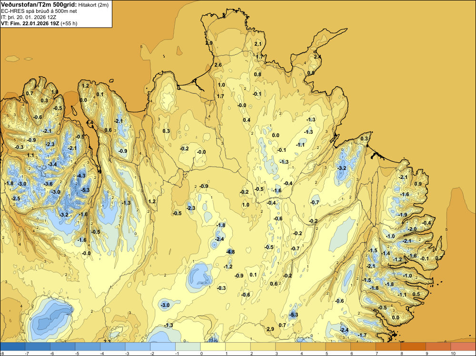476x356 pixels.
Task: Click the -3.6 temperature value
Action: 48,184
